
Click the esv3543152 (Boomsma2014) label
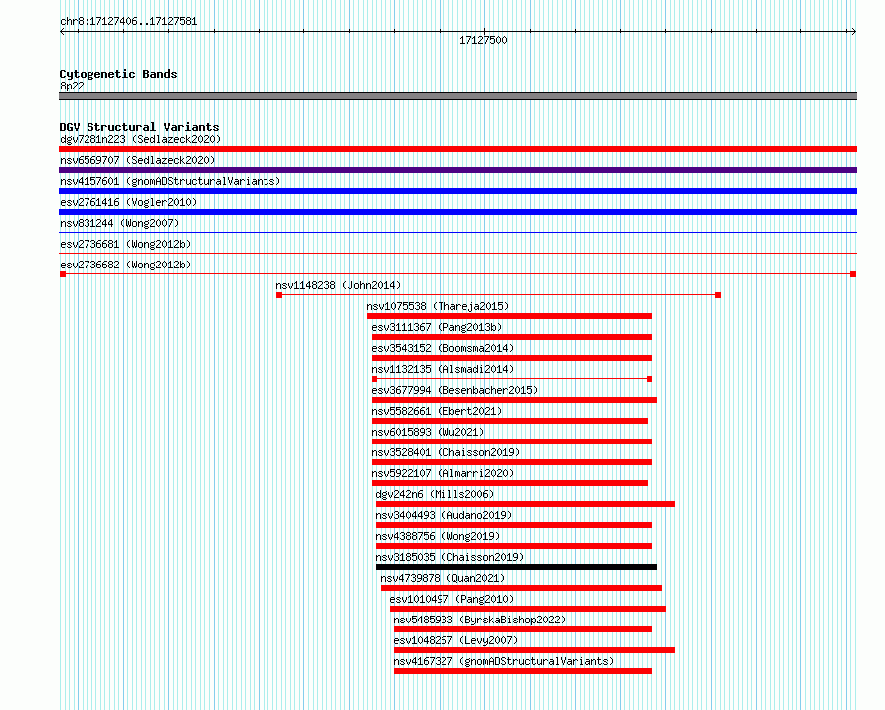click(442, 348)
